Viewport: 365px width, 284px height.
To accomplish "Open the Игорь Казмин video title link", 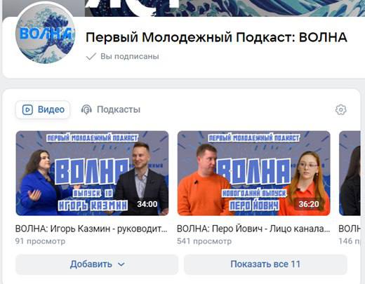I will [91, 229].
